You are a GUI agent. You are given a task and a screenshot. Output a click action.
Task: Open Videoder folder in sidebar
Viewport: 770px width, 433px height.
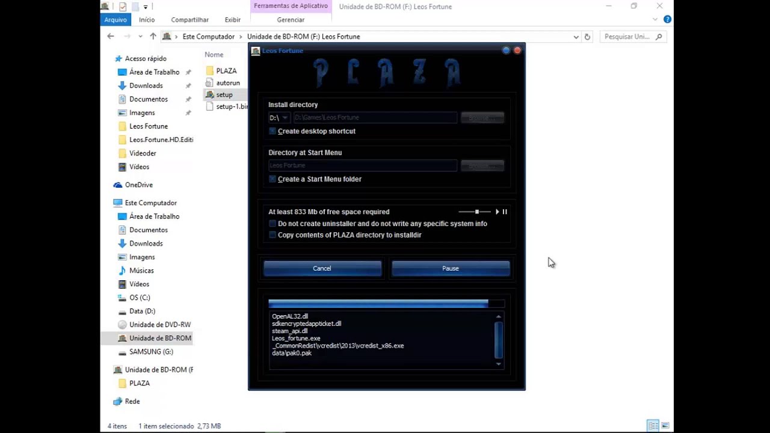[x=143, y=153]
